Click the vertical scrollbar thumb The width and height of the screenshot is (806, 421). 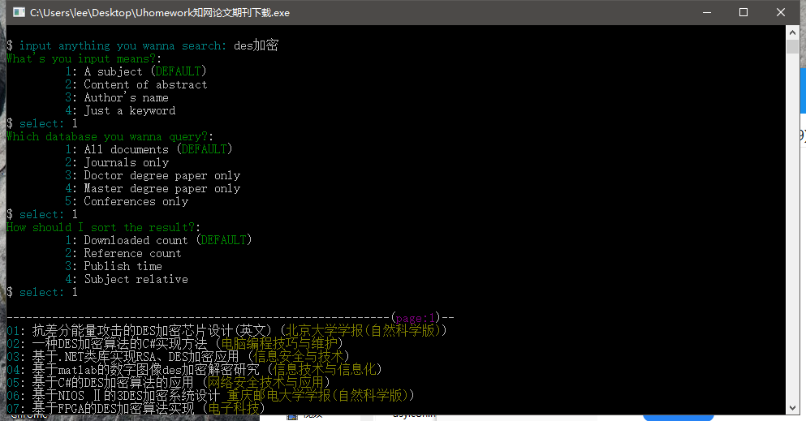tap(792, 46)
